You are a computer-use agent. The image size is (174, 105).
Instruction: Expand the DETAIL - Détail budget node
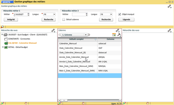click(x=3, y=47)
